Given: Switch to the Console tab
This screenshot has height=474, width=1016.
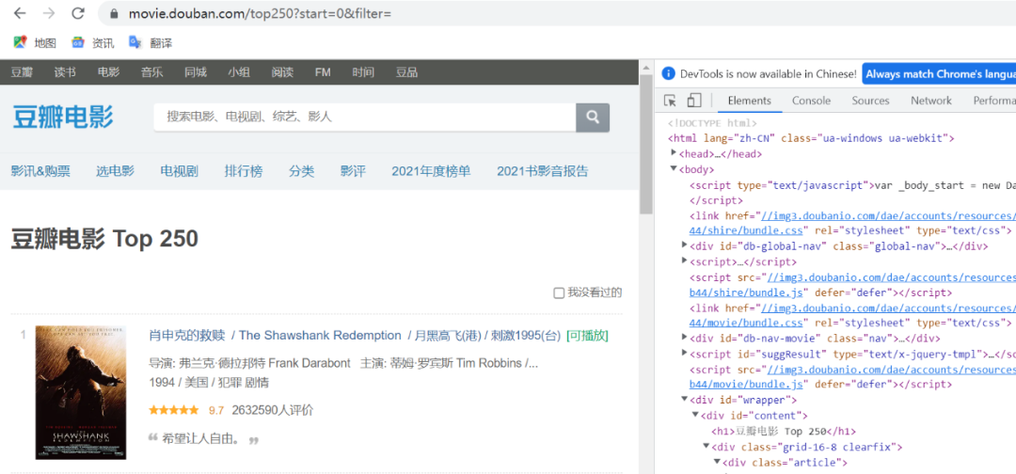Looking at the screenshot, I should 811,101.
